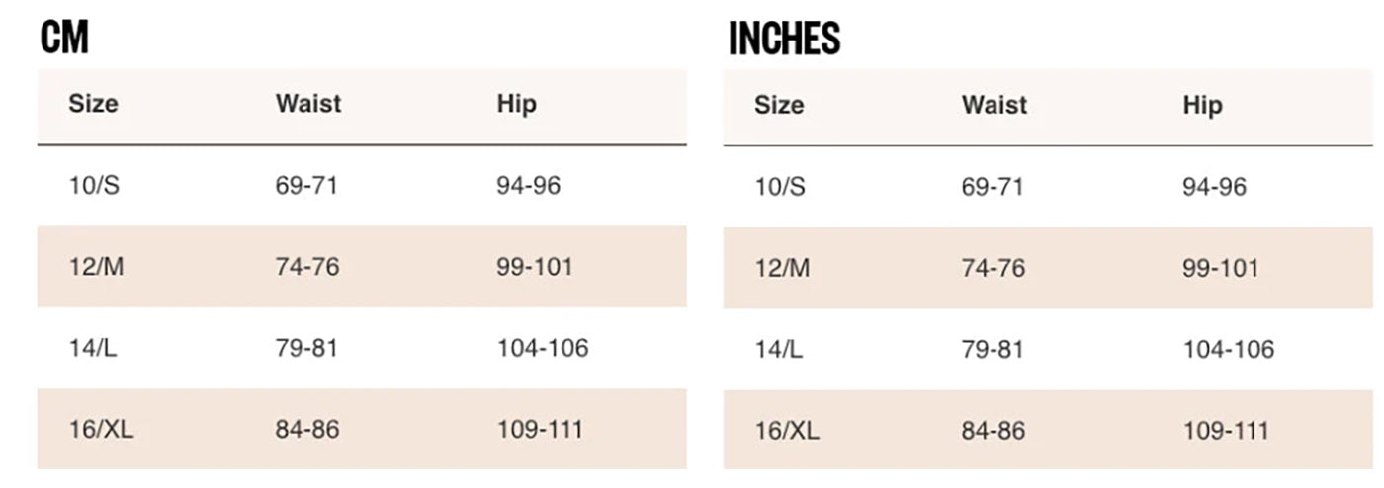Click the 10/S size cell in INCHES table
1384x488 pixels.
coord(780,187)
